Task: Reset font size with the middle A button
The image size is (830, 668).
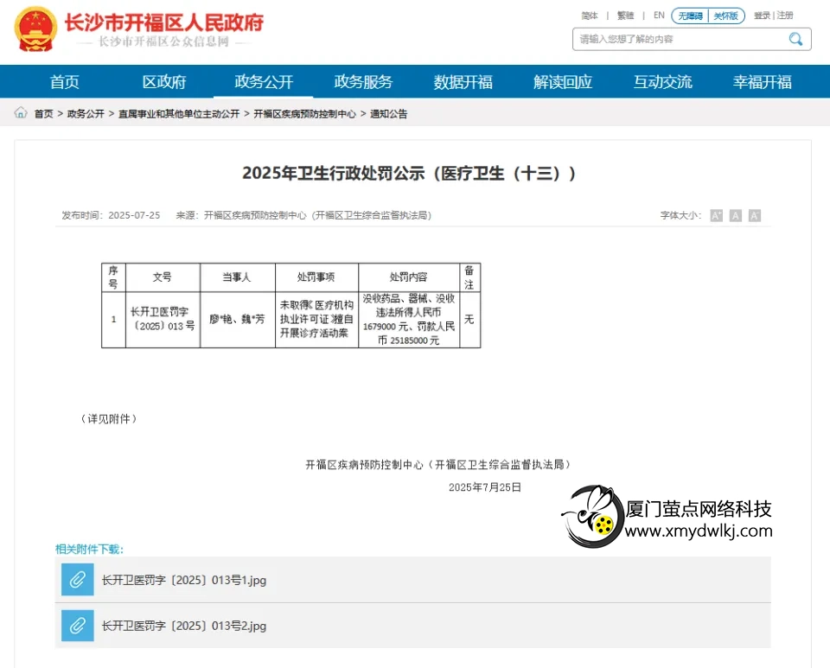Action: pyautogui.click(x=735, y=215)
